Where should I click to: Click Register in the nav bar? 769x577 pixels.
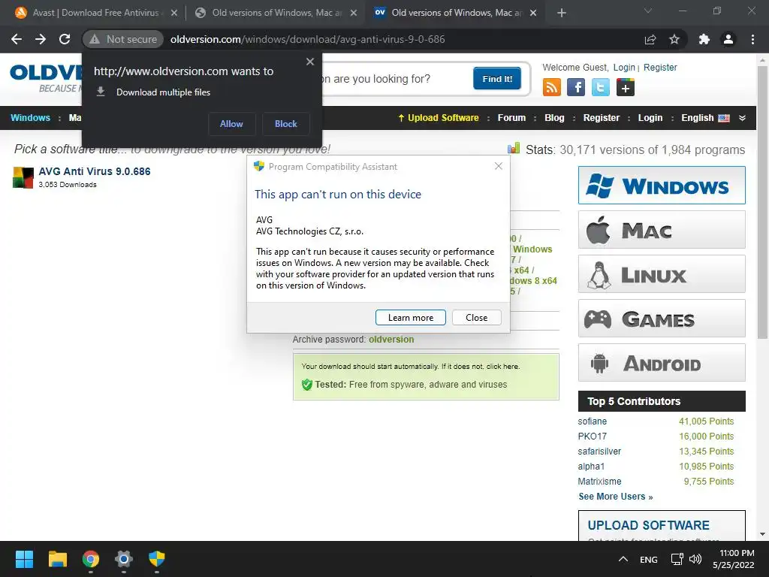(x=602, y=118)
